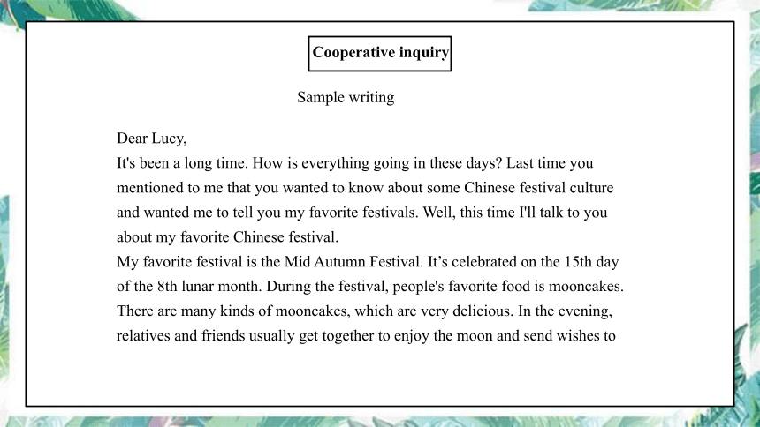Image resolution: width=760 pixels, height=427 pixels.
Task: Click the Cooperative inquiry title box
Action: [x=379, y=53]
